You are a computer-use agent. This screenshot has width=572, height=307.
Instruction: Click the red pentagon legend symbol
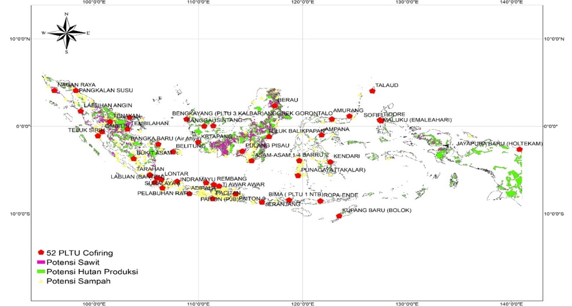click(41, 253)
